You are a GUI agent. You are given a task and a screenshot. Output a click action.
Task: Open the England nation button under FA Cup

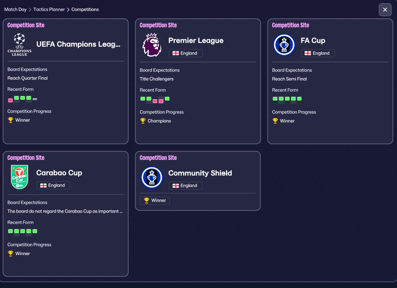pos(318,53)
